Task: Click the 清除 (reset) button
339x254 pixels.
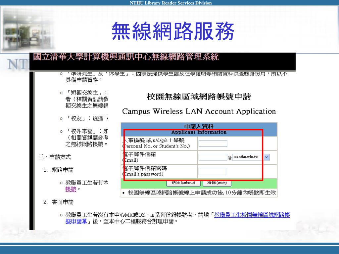Action: (x=217, y=183)
